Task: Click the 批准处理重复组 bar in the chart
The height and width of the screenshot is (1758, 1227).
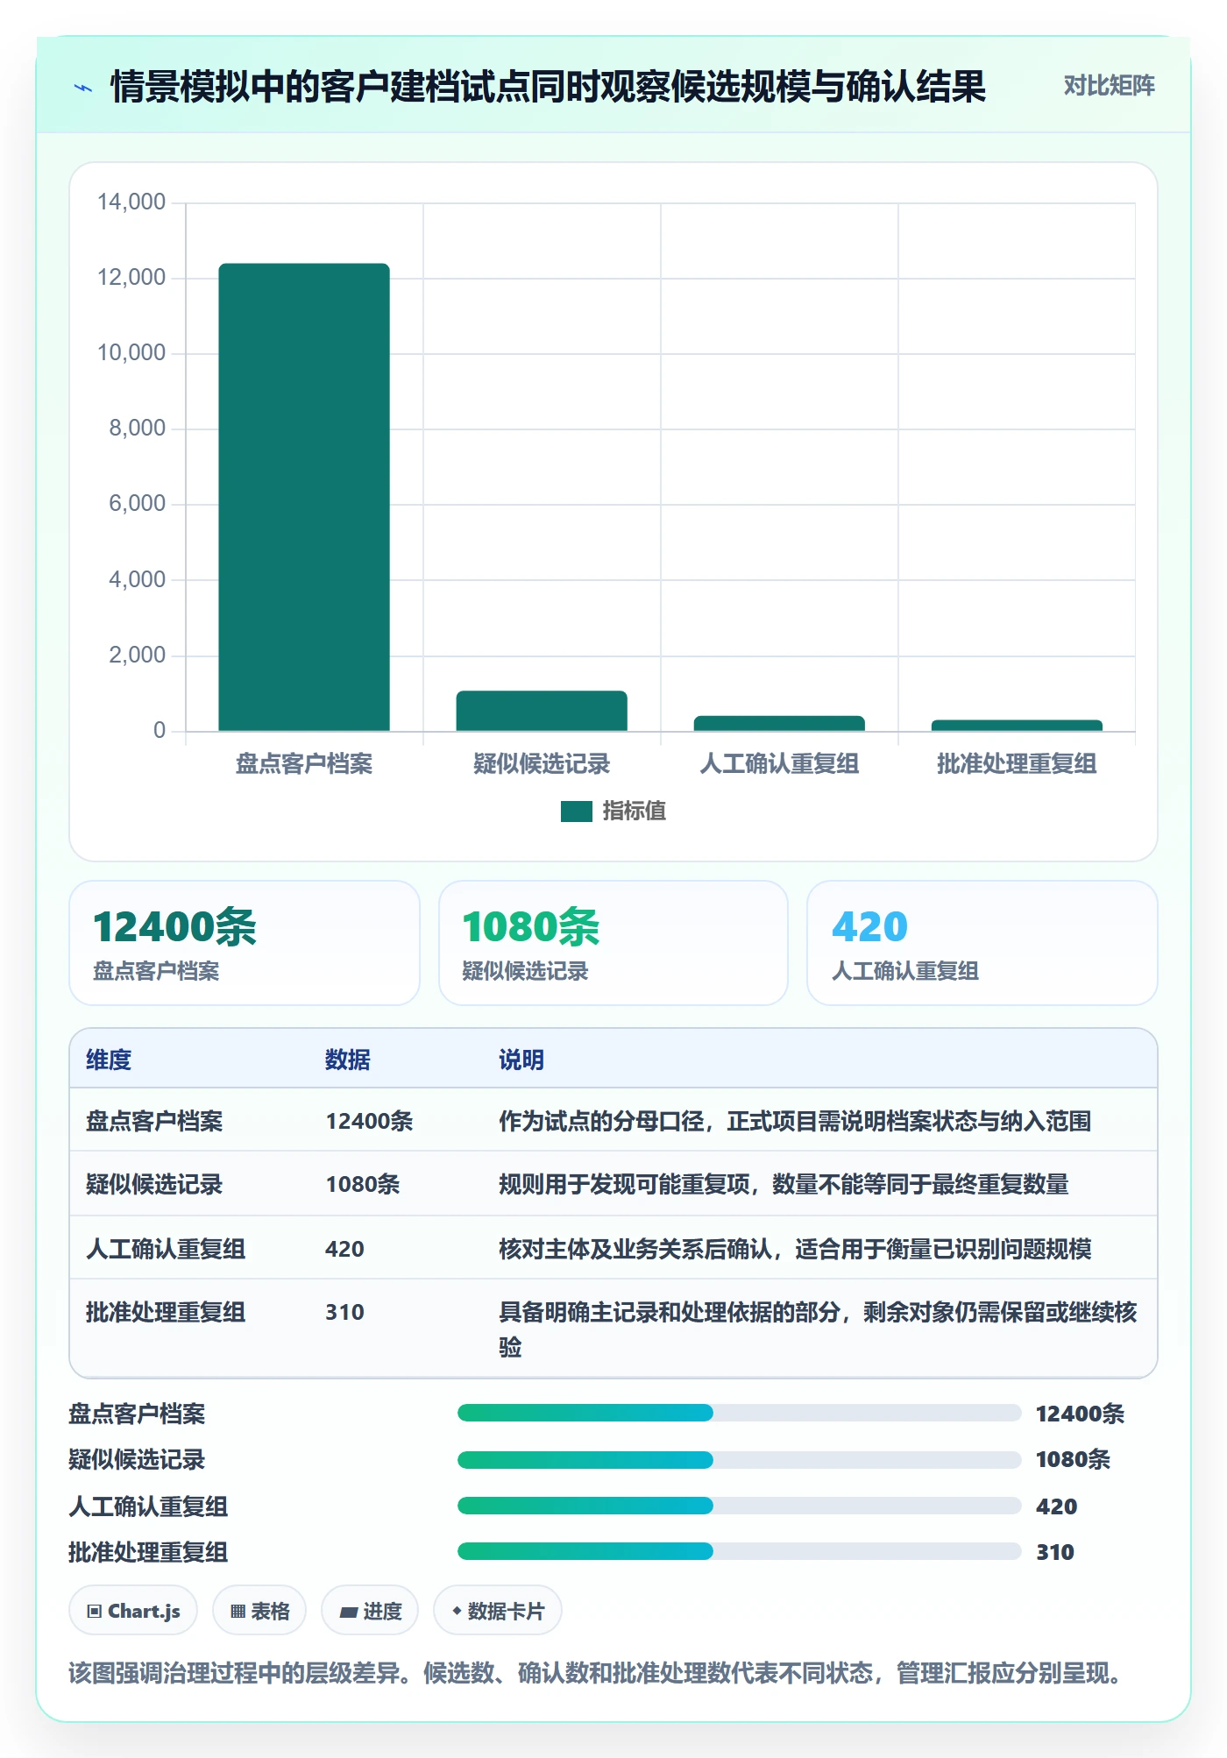Action: (1017, 725)
